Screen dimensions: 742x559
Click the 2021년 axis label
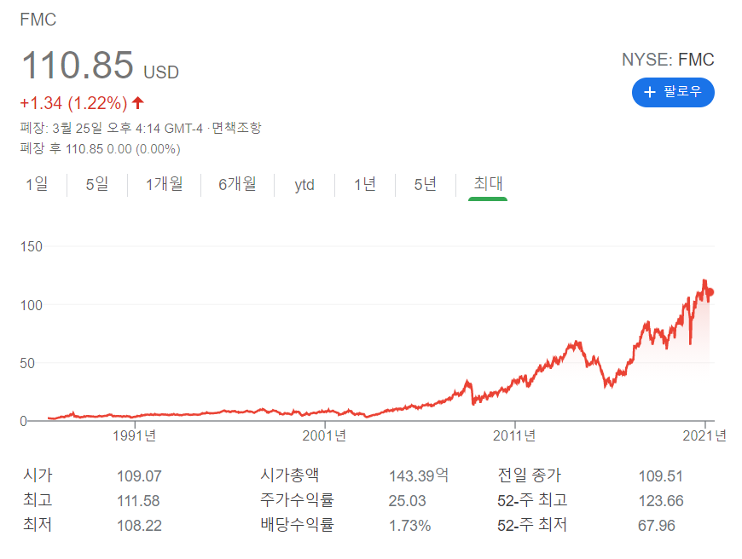click(704, 436)
